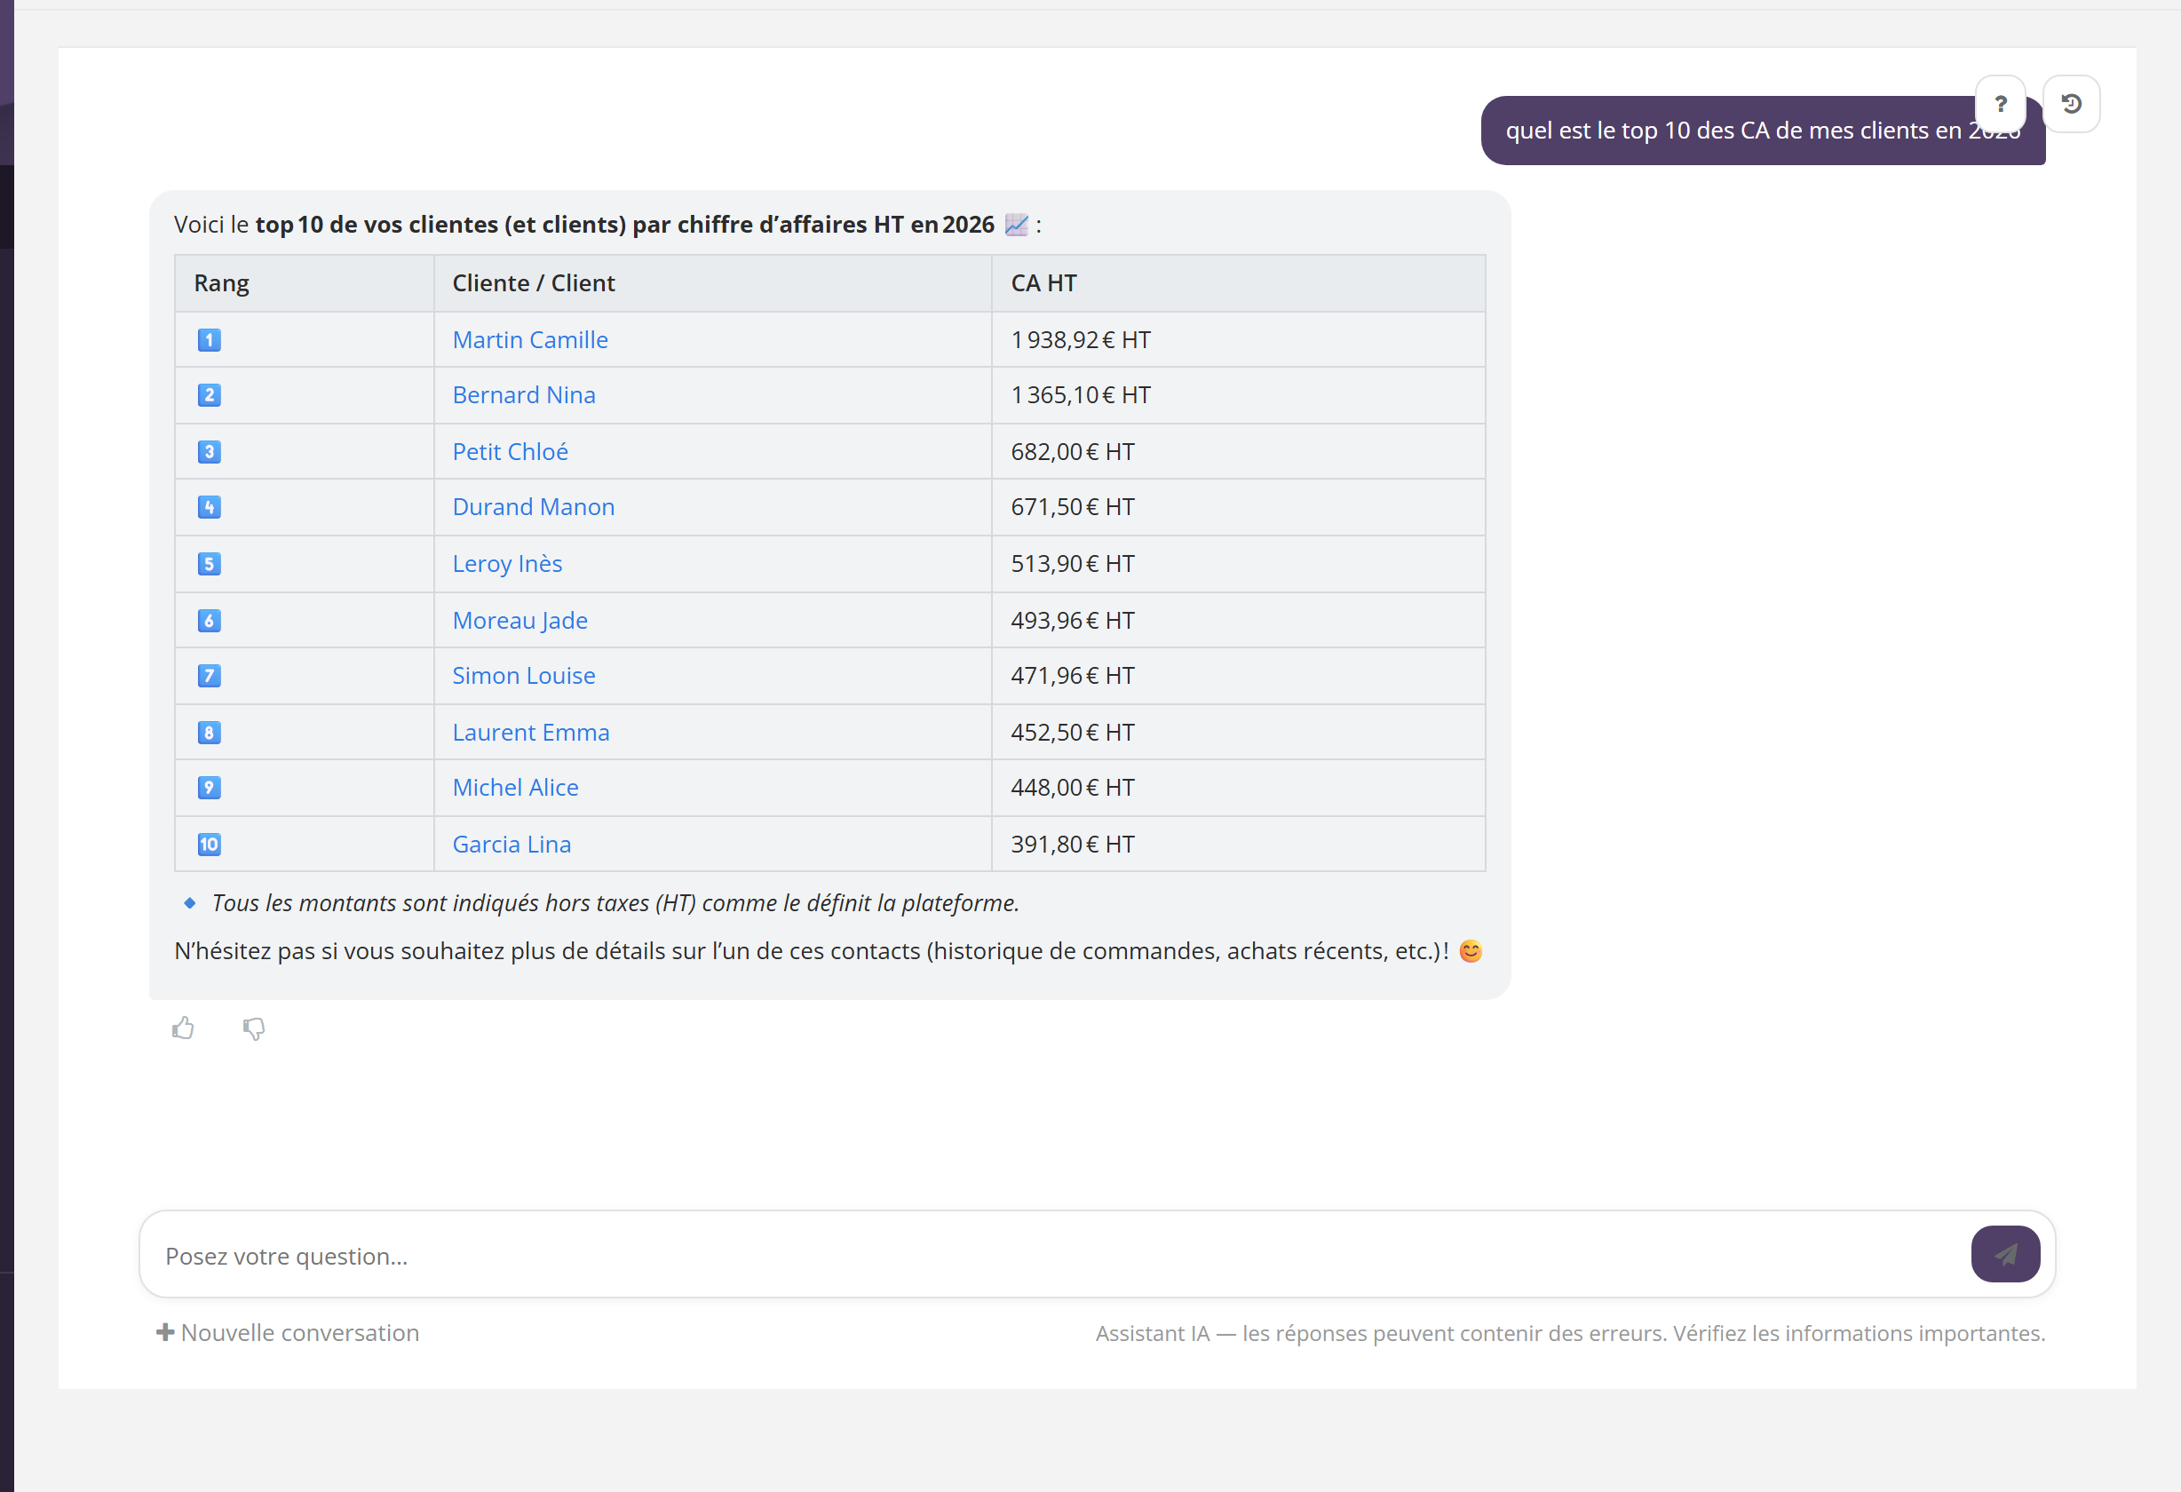The width and height of the screenshot is (2181, 1492).
Task: Click the Assistant IA disclaimer text
Action: pos(1570,1333)
